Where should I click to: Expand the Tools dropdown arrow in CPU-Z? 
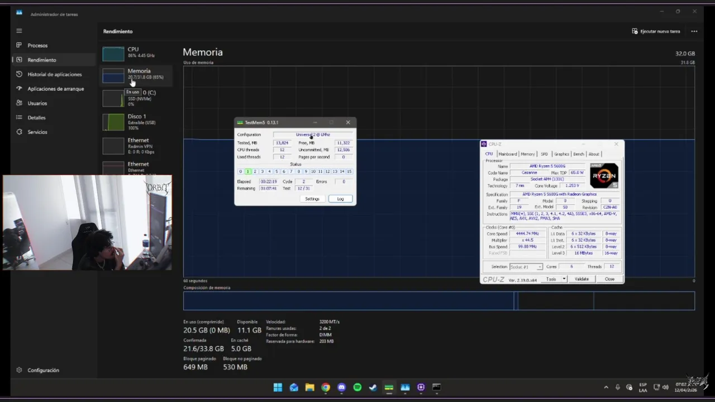pyautogui.click(x=564, y=279)
